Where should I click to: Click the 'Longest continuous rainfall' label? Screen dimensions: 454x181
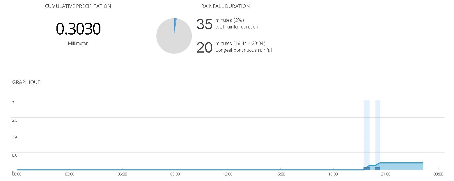pyautogui.click(x=244, y=50)
